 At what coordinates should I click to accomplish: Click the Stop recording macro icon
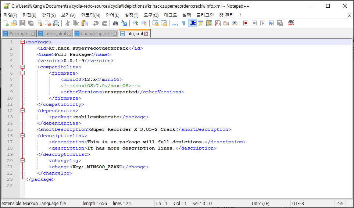click(x=254, y=23)
